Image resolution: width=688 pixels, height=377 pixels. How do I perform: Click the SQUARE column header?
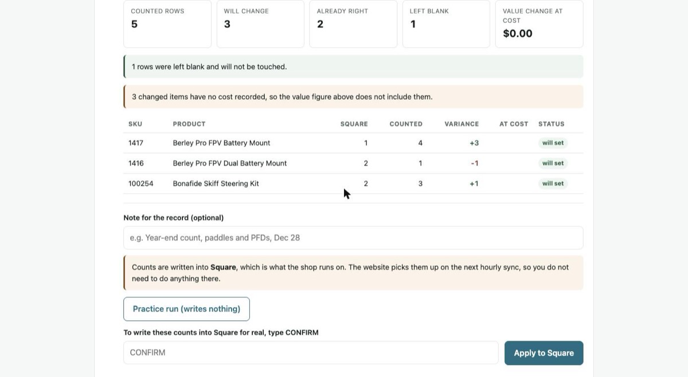click(354, 124)
